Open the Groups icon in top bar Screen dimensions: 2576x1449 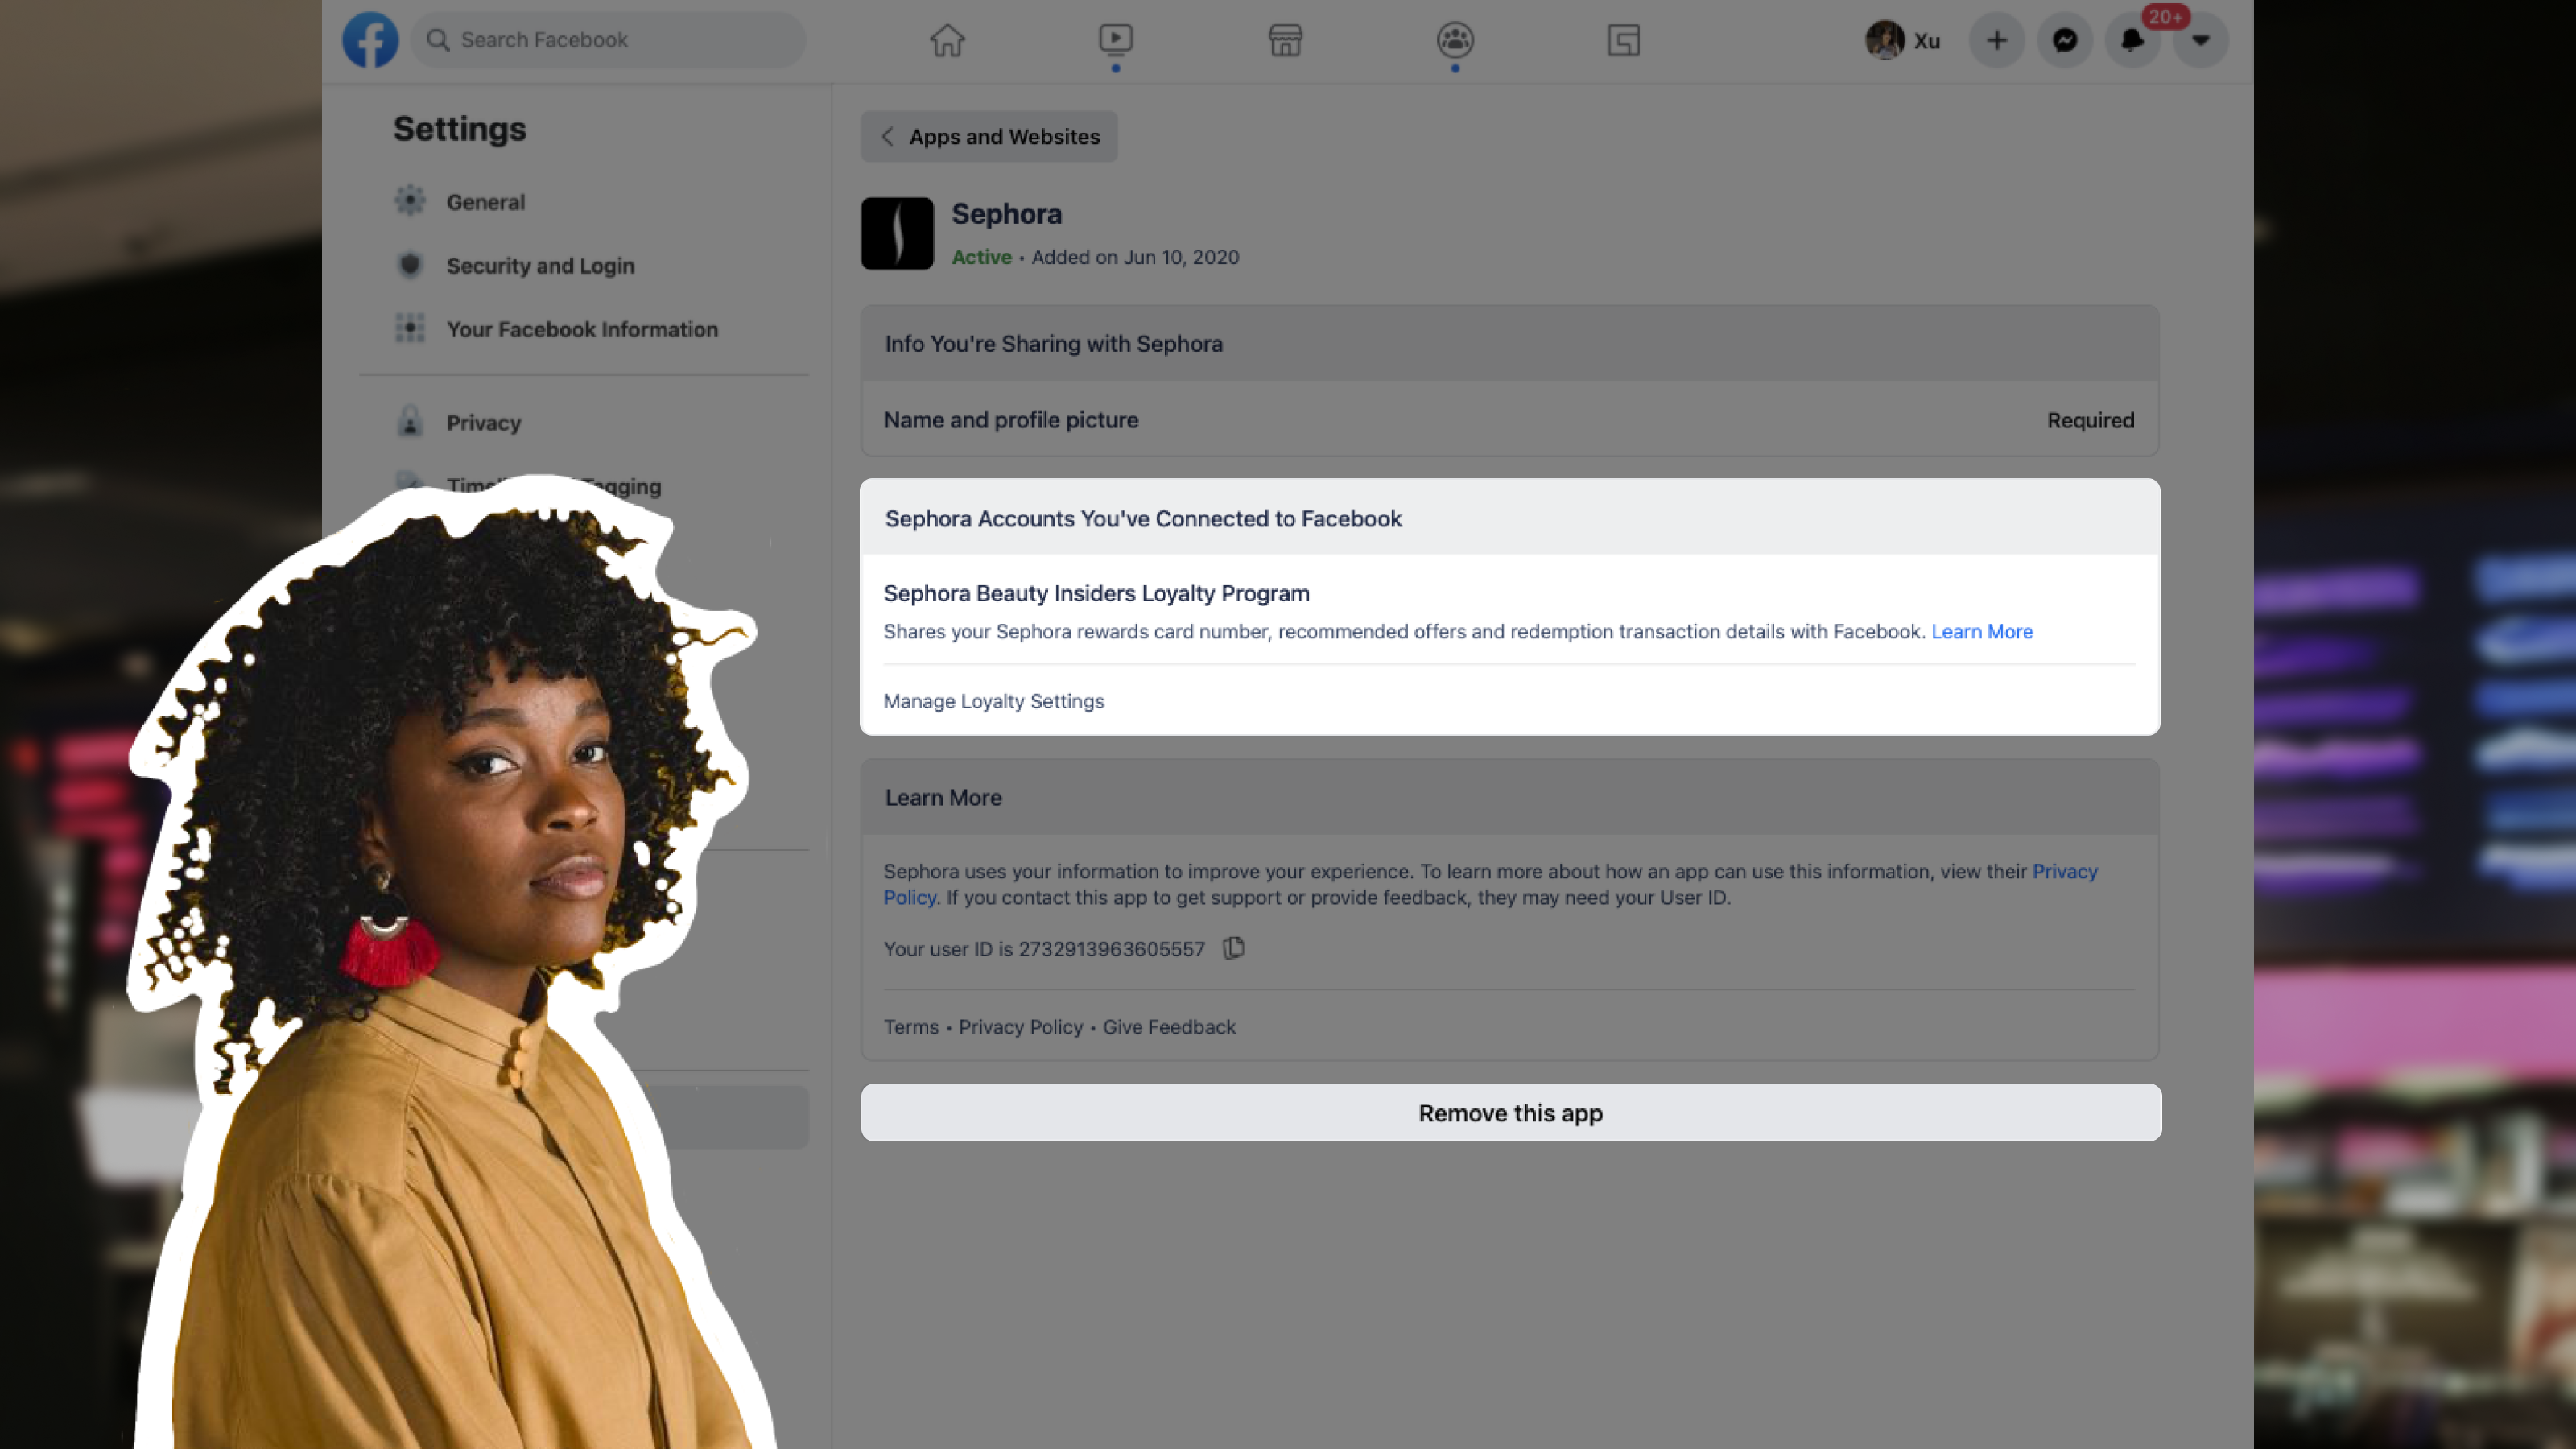click(x=1455, y=40)
